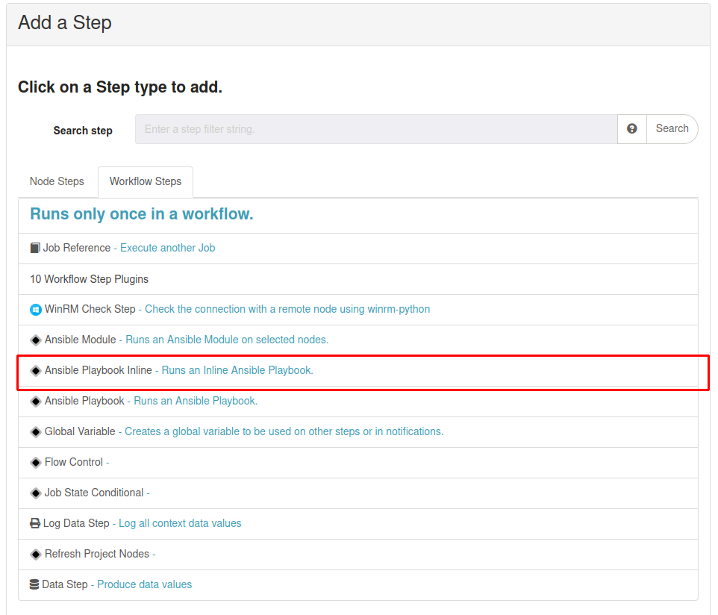The width and height of the screenshot is (718, 615).
Task: Click the Job Reference book icon
Action: tap(35, 249)
